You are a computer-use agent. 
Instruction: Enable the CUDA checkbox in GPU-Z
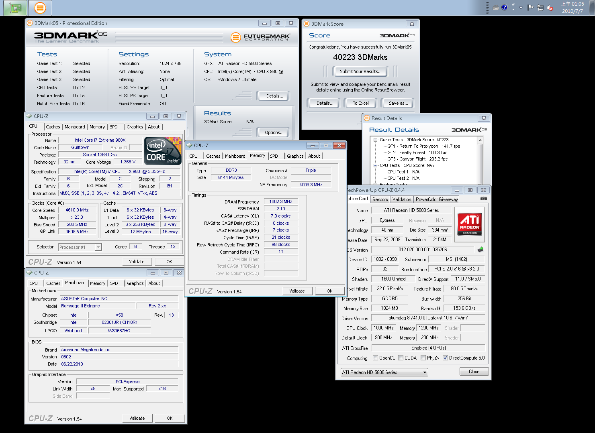click(x=401, y=358)
